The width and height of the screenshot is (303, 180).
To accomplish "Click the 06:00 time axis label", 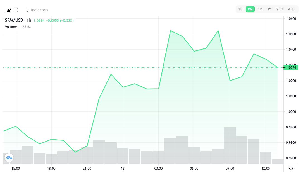I will tap(194, 169).
